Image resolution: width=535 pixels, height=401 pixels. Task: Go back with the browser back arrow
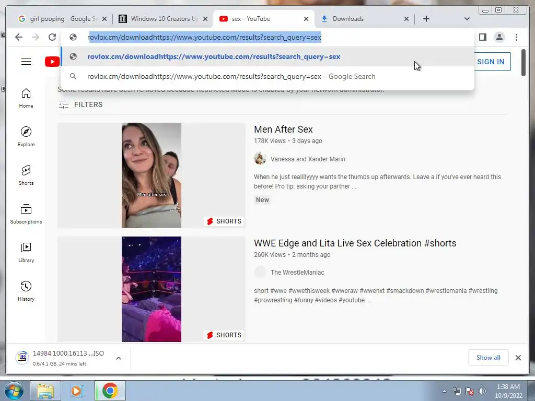[x=19, y=37]
